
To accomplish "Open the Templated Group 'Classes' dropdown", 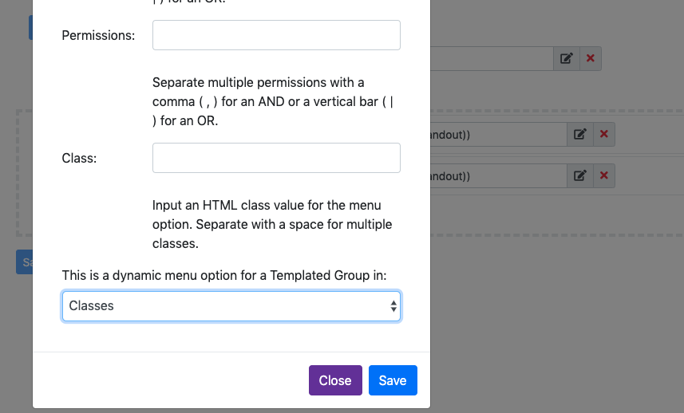I will [x=231, y=306].
